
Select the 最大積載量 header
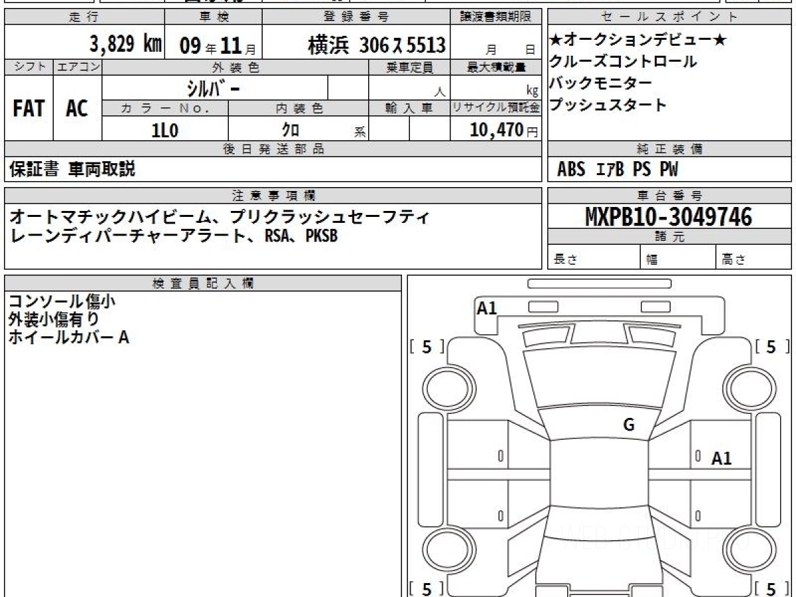[x=496, y=67]
